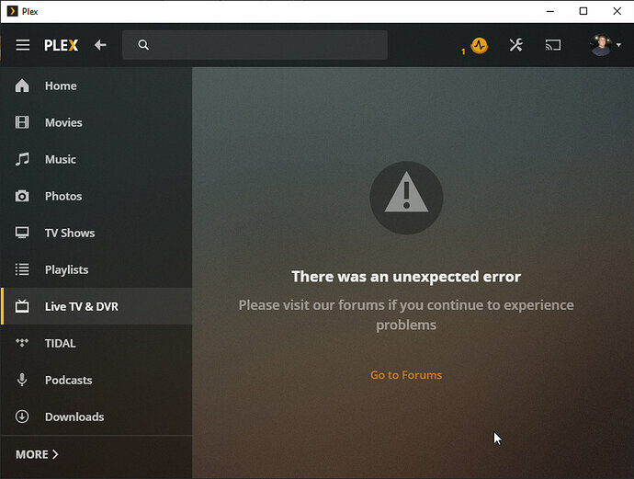
Task: Select Music library label
Action: tap(61, 159)
